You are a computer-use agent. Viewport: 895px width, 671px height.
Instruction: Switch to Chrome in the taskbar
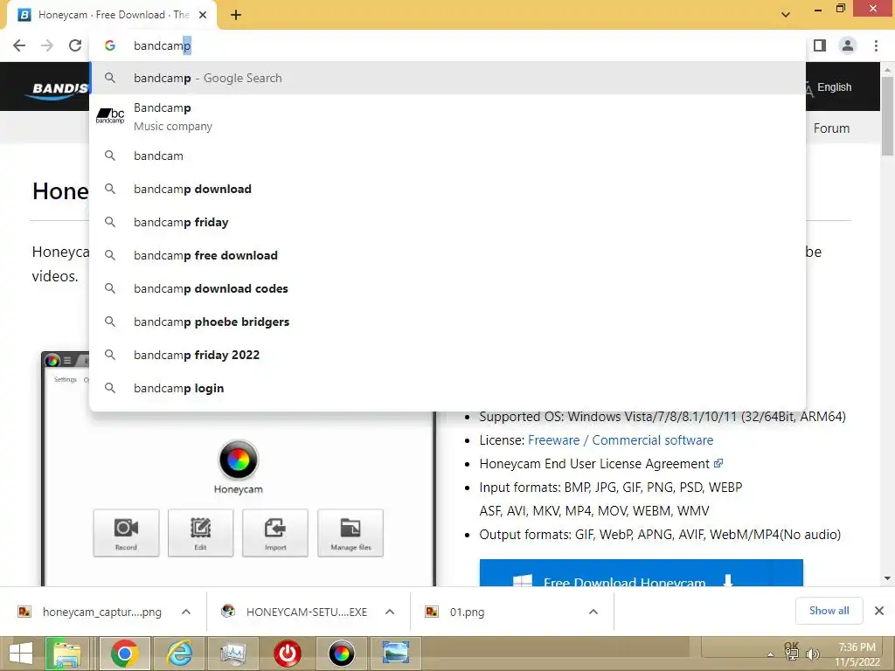pyautogui.click(x=125, y=654)
